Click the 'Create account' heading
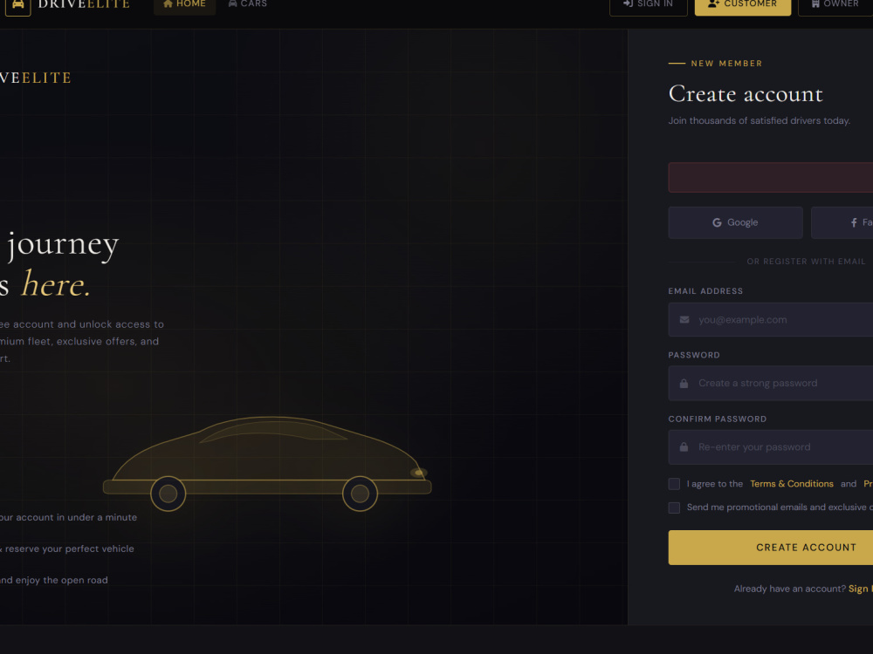 coord(746,93)
